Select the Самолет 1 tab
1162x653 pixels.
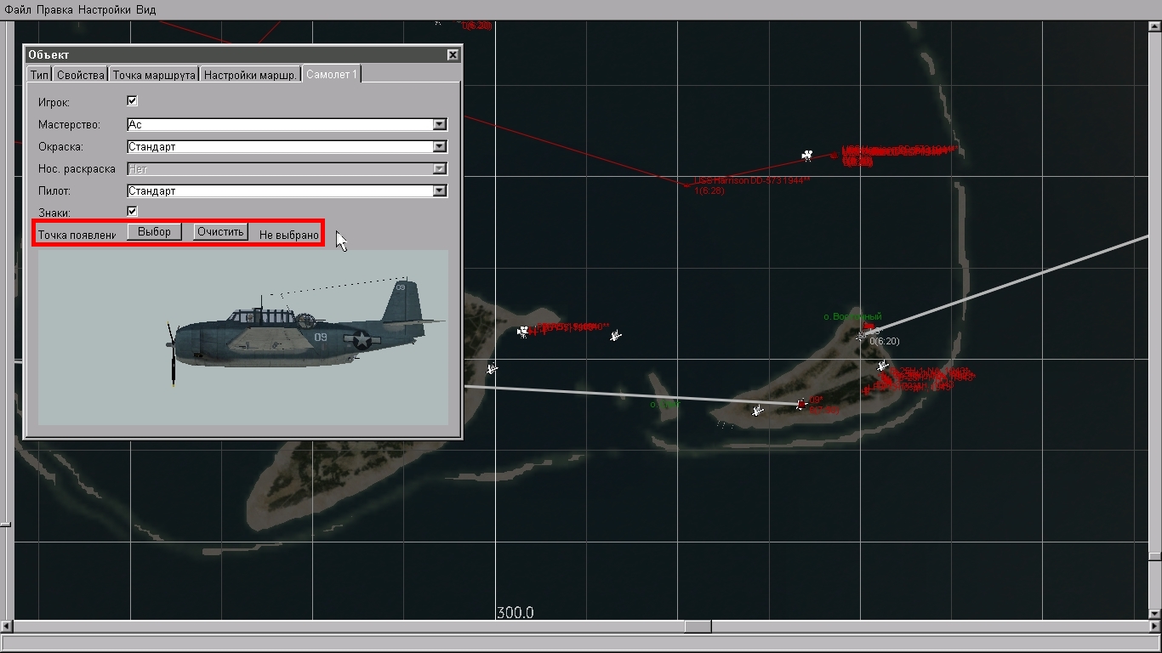332,75
